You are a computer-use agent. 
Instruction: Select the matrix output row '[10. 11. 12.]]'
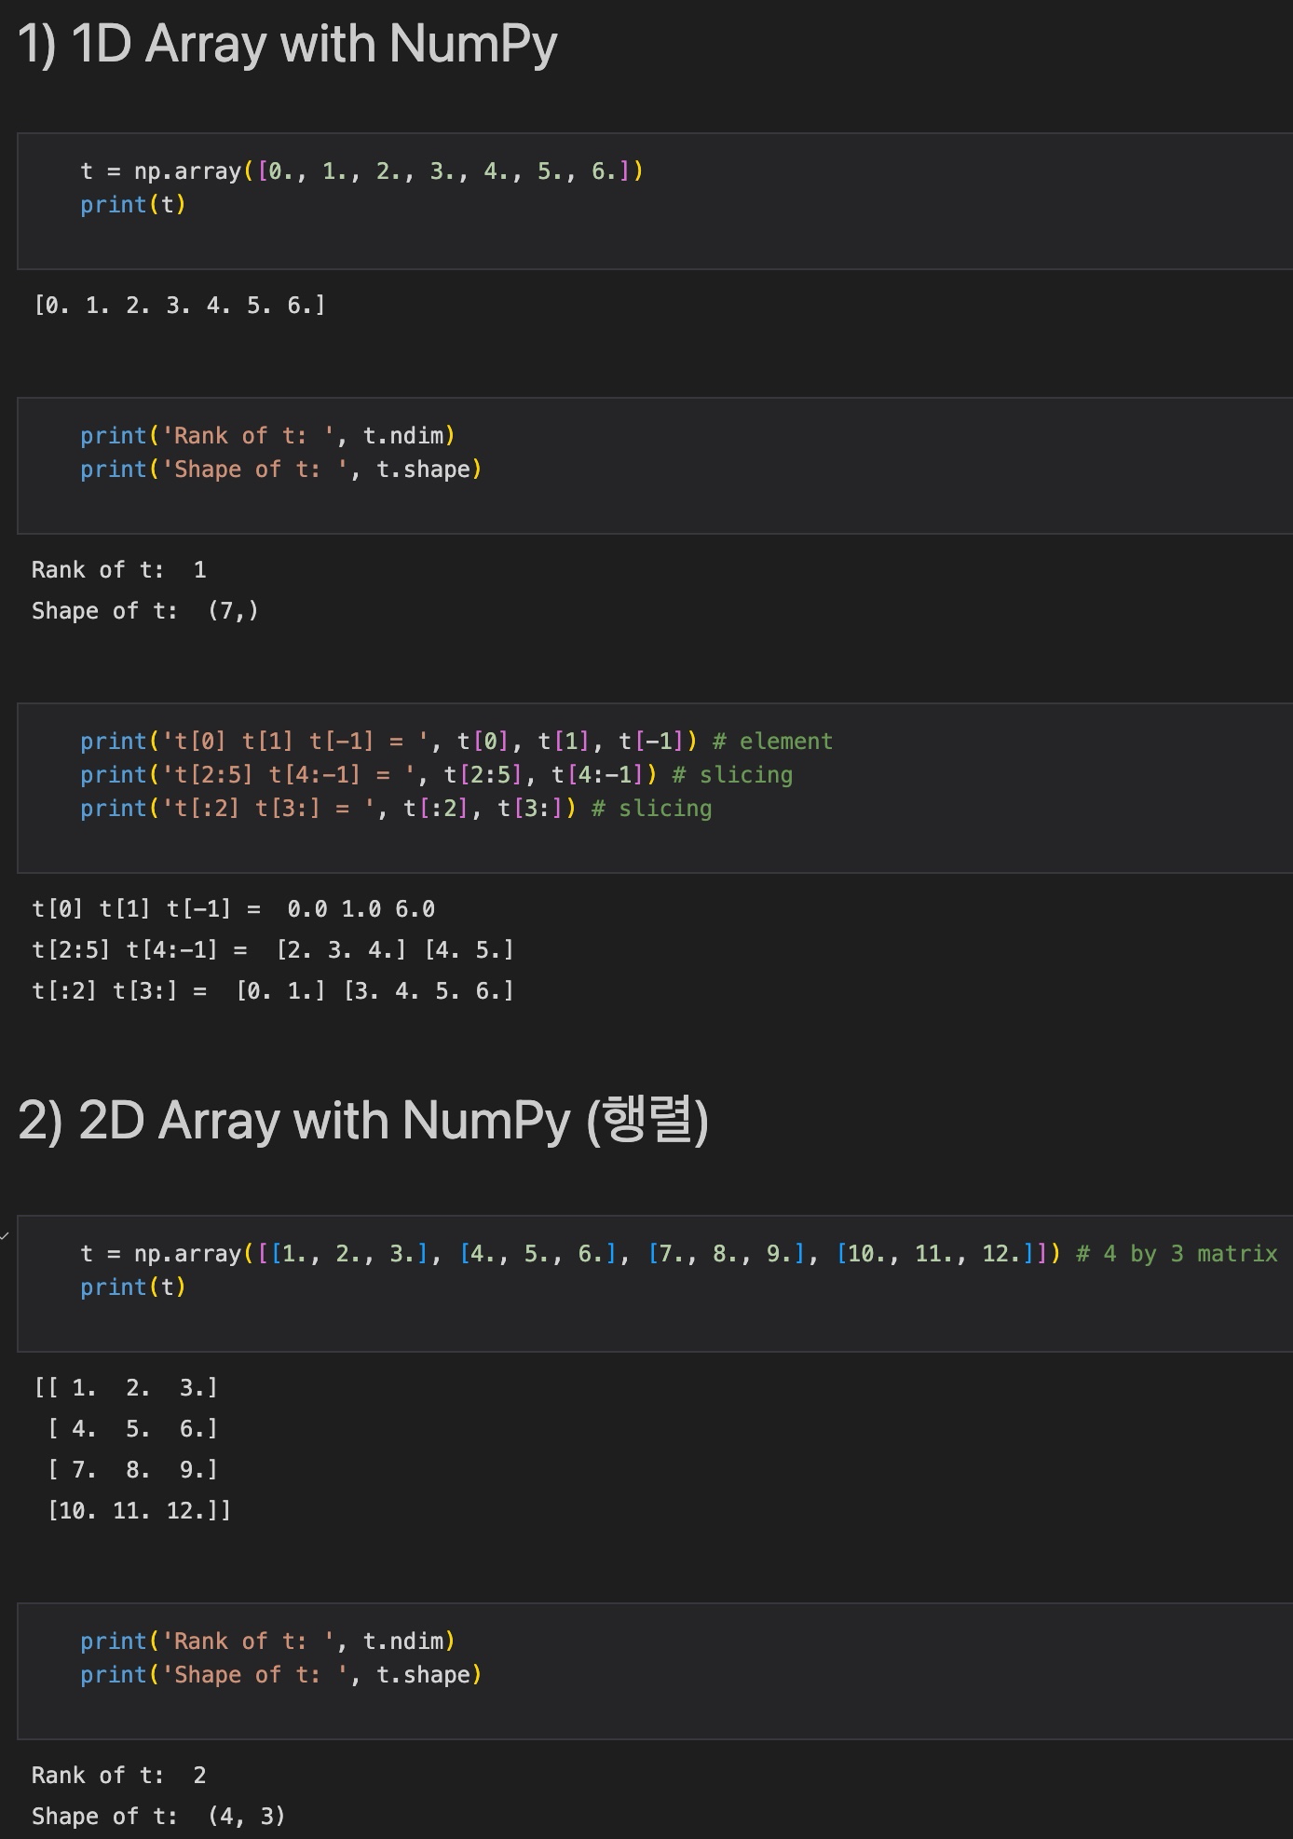coord(139,1511)
